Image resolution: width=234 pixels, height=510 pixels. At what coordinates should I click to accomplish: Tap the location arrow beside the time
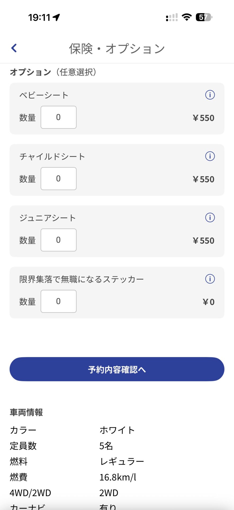click(56, 17)
